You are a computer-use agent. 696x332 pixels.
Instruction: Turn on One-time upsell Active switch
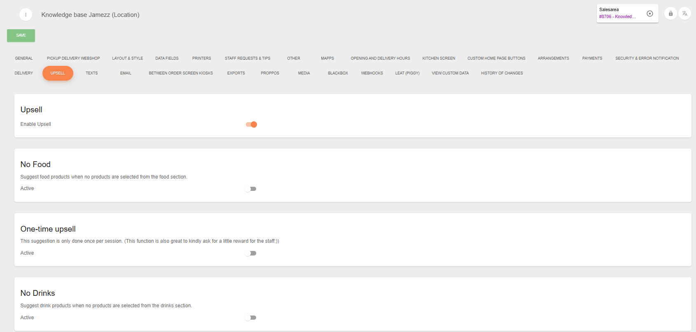pyautogui.click(x=251, y=253)
